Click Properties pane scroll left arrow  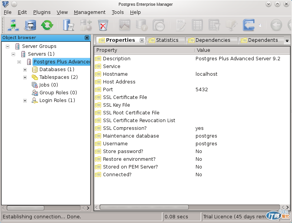pos(96,207)
